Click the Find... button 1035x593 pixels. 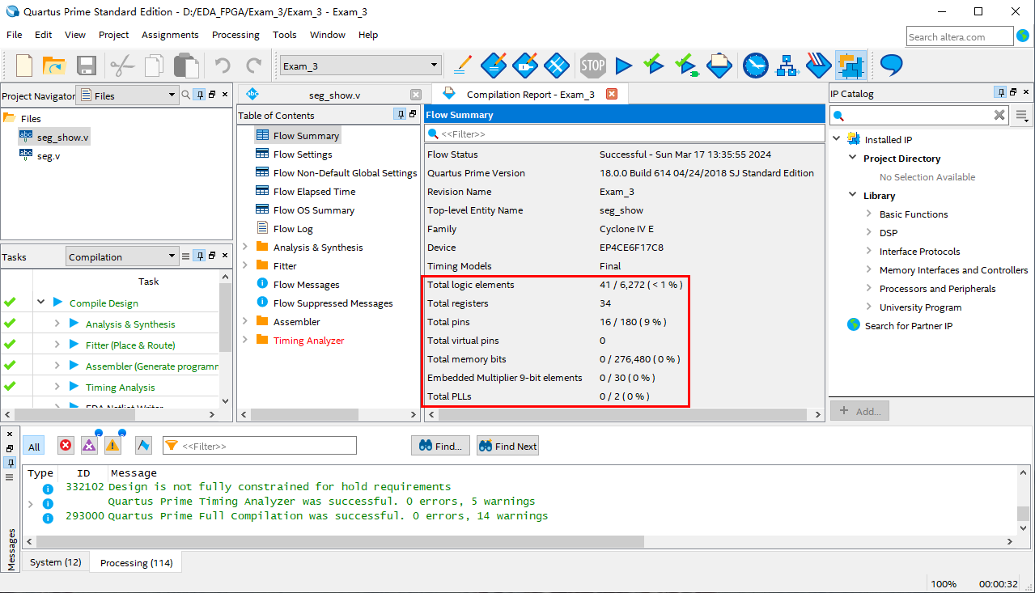pos(440,446)
